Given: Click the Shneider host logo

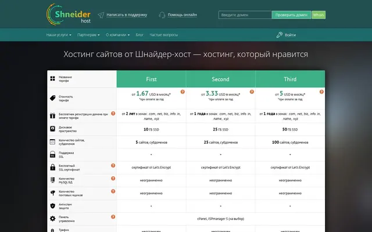Looking at the screenshot, I should [x=69, y=14].
